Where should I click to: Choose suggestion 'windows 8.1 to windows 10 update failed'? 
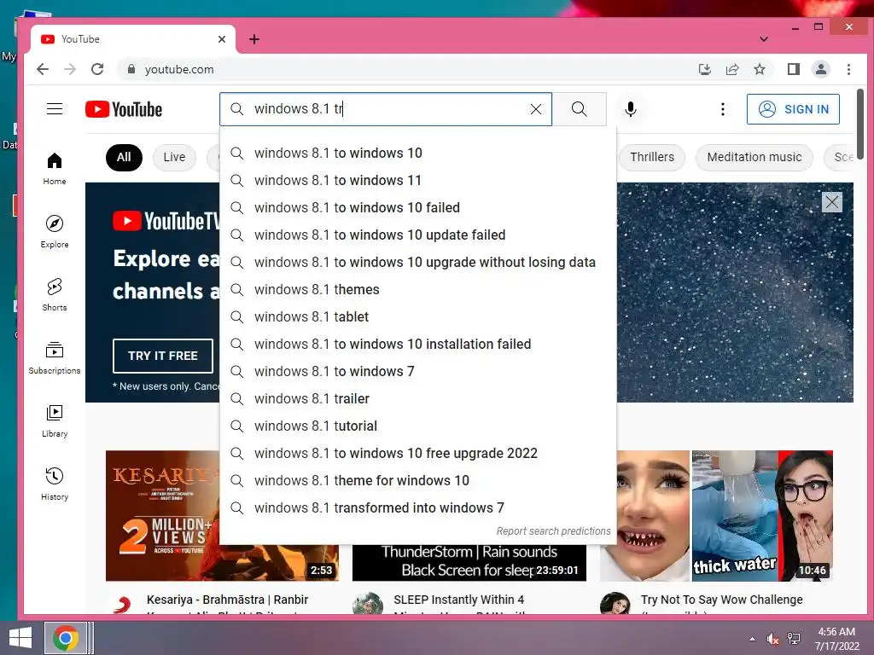pos(418,235)
